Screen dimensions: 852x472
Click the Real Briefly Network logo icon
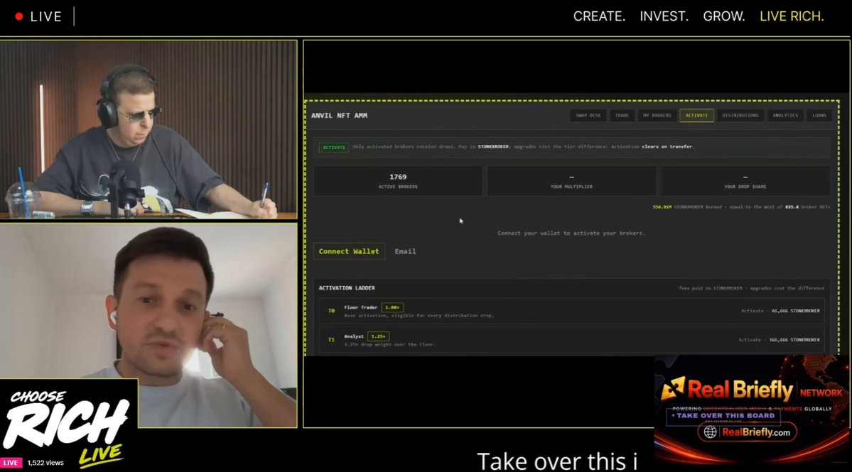(673, 388)
